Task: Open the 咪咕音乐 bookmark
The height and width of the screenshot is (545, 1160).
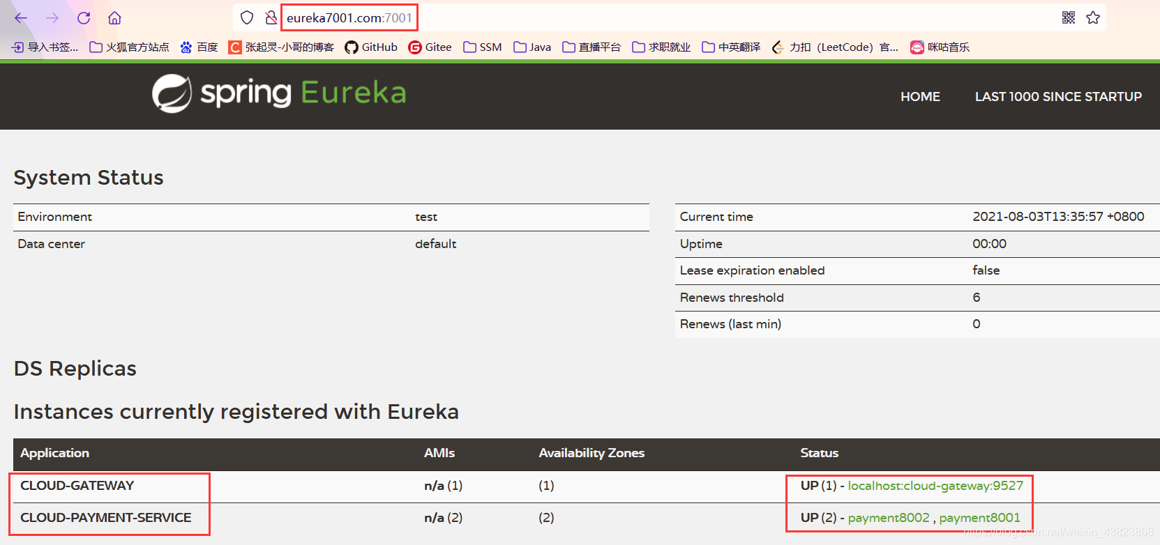Action: pyautogui.click(x=940, y=47)
